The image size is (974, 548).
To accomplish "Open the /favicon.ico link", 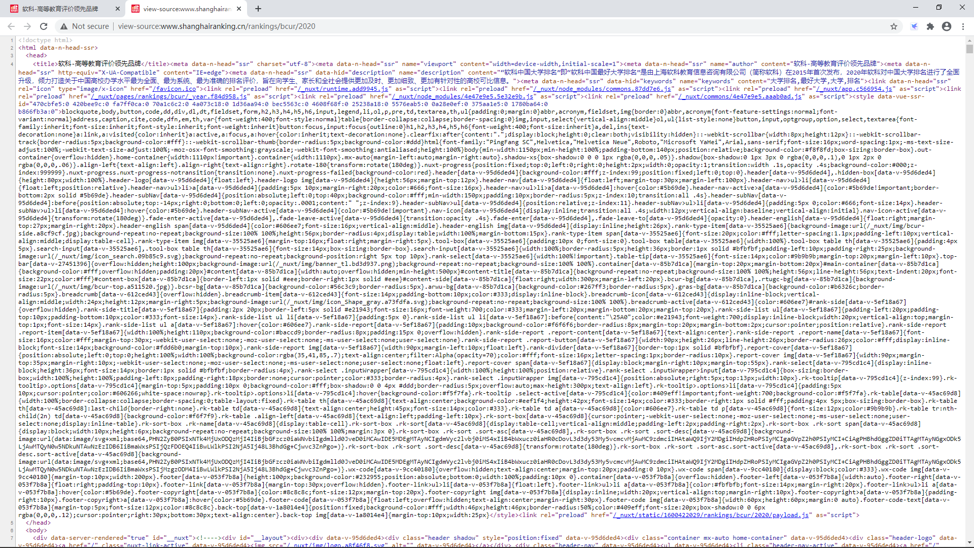I will tap(174, 89).
